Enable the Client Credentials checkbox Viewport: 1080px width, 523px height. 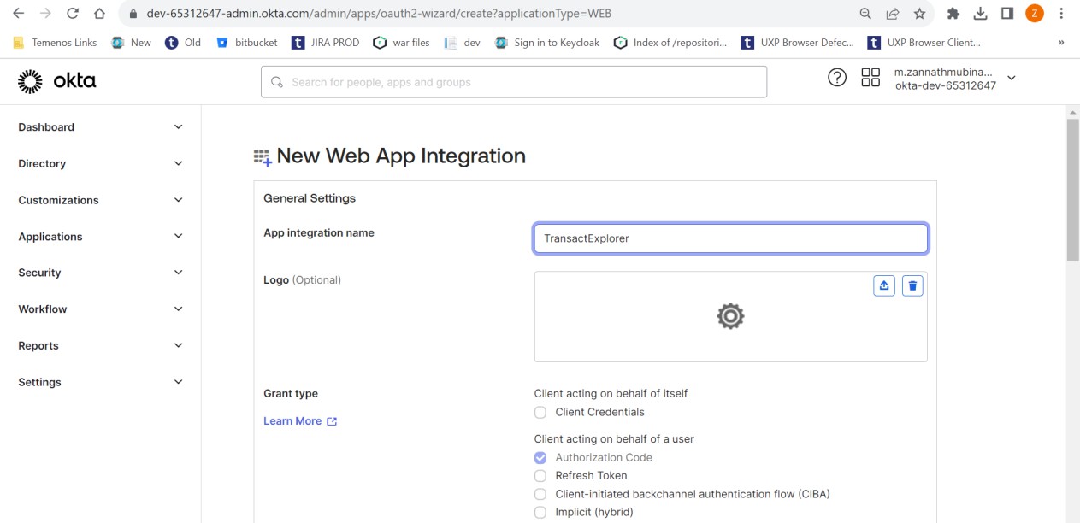tap(540, 413)
